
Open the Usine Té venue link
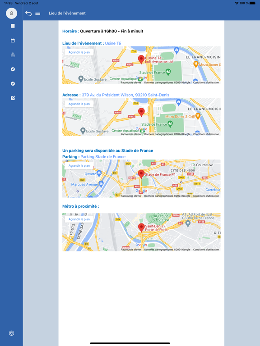[113, 43]
